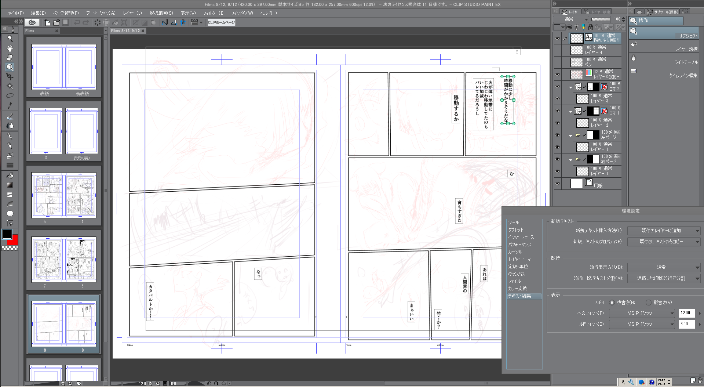Open the フィルター menu
Screen dimensions: 704x387
click(x=213, y=13)
